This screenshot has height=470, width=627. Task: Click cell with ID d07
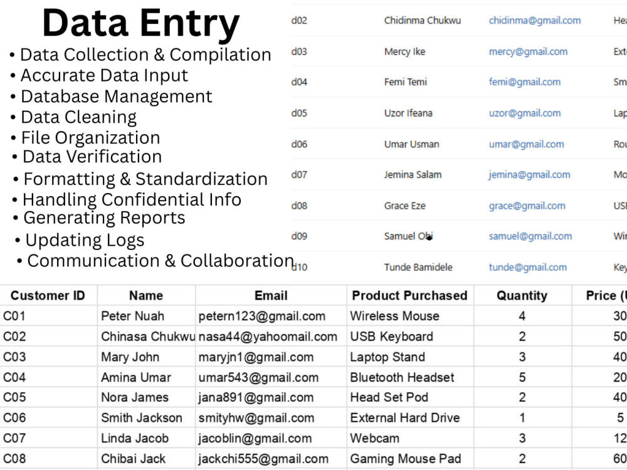tap(299, 175)
